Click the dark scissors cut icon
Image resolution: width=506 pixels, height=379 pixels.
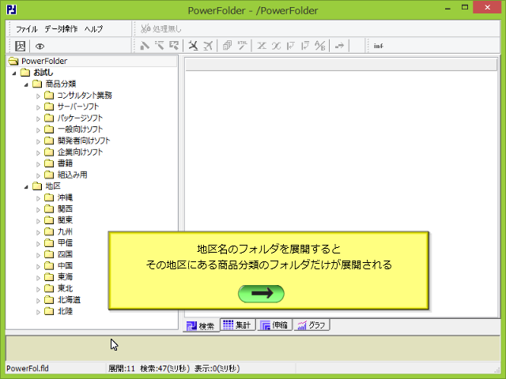193,46
